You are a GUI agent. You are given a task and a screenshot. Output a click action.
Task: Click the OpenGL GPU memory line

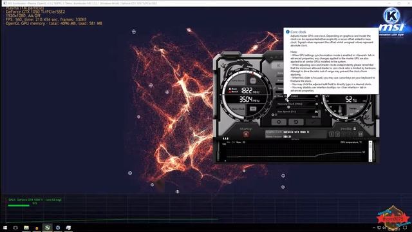tap(54, 23)
